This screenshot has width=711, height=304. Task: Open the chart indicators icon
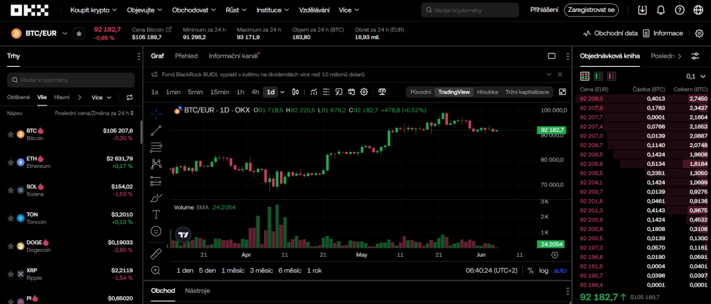(x=313, y=92)
